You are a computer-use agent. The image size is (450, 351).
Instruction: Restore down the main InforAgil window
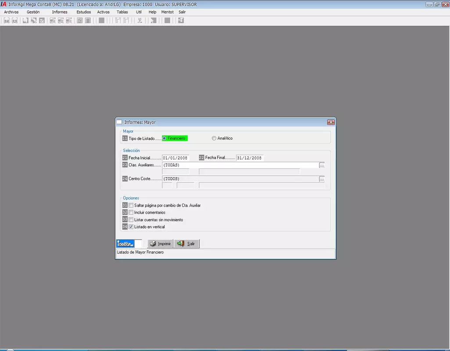(x=437, y=4)
